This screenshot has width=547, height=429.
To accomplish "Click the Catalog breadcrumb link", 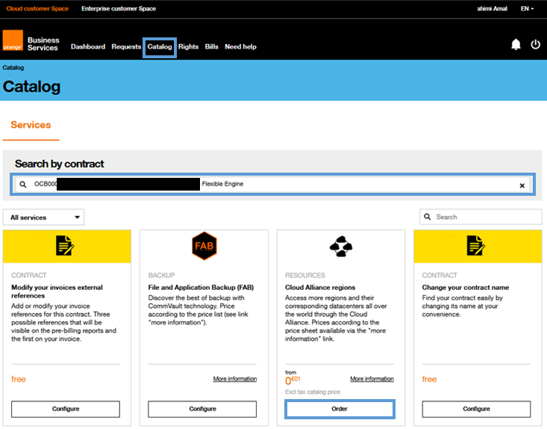I will (13, 67).
